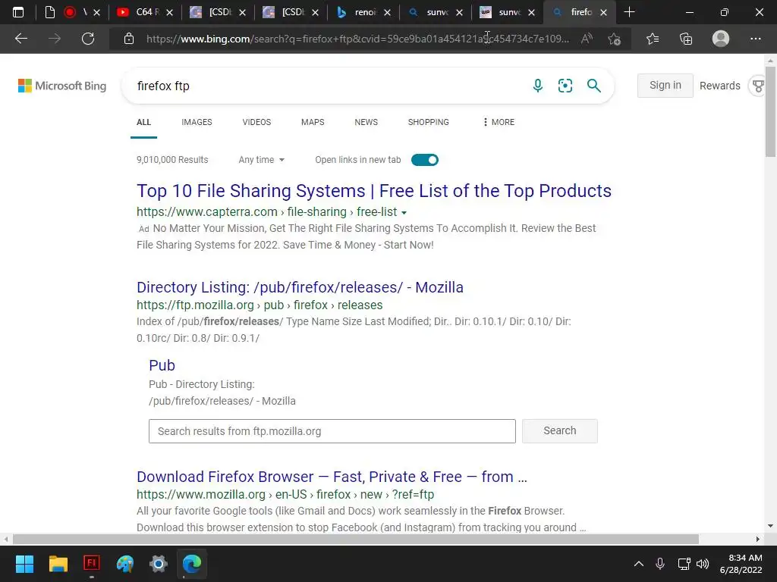Screen dimensions: 777x582
Task: Open Top 10 File Sharing Systems link
Action: 374,191
